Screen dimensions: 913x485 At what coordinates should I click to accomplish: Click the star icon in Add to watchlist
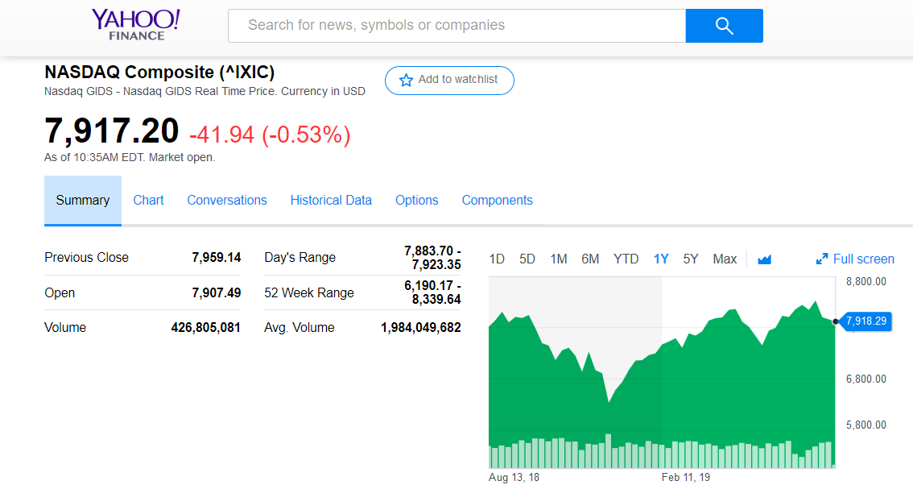406,80
